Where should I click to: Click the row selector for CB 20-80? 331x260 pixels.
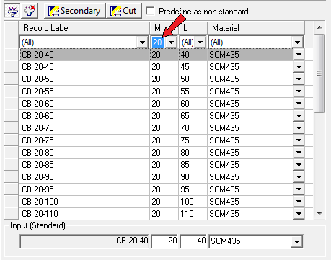point(11,153)
